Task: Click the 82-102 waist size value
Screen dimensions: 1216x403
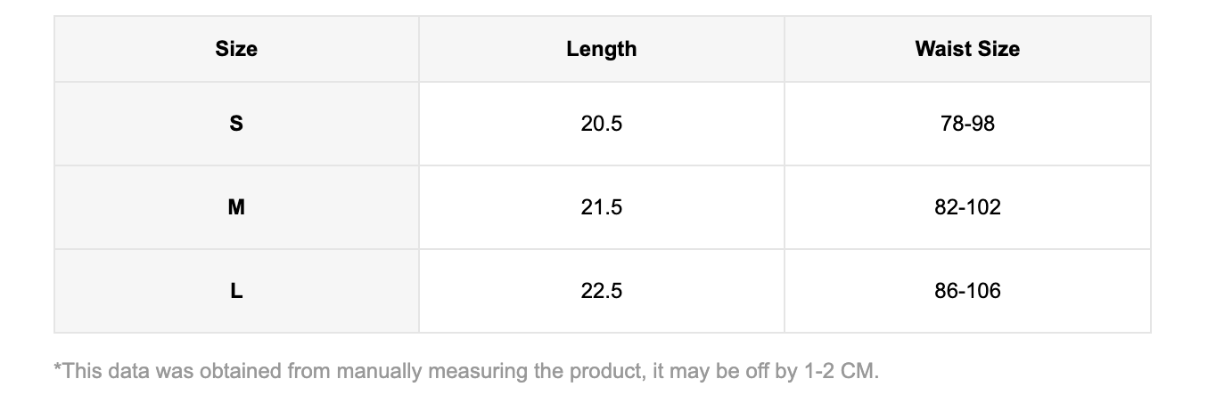Action: point(967,207)
